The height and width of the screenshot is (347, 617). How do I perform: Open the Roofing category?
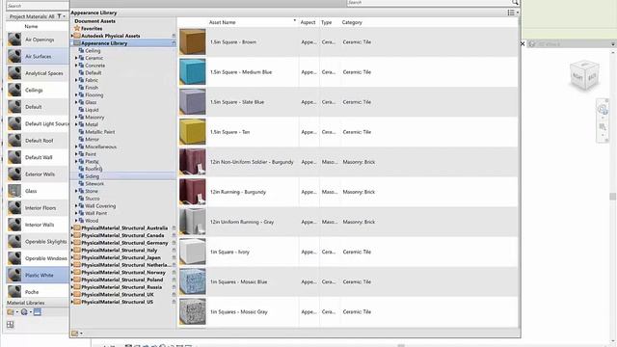(x=94, y=169)
